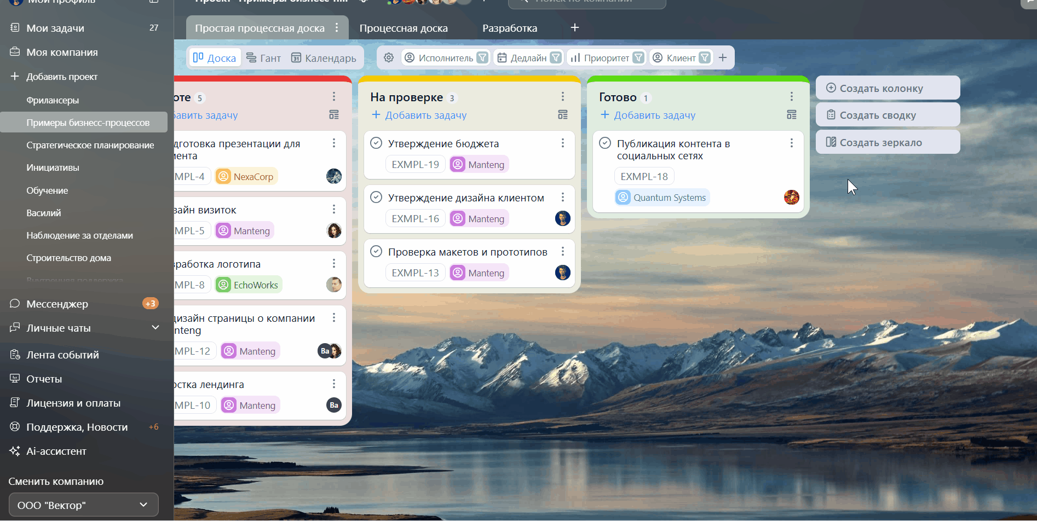Click Создать колонку button

[887, 88]
